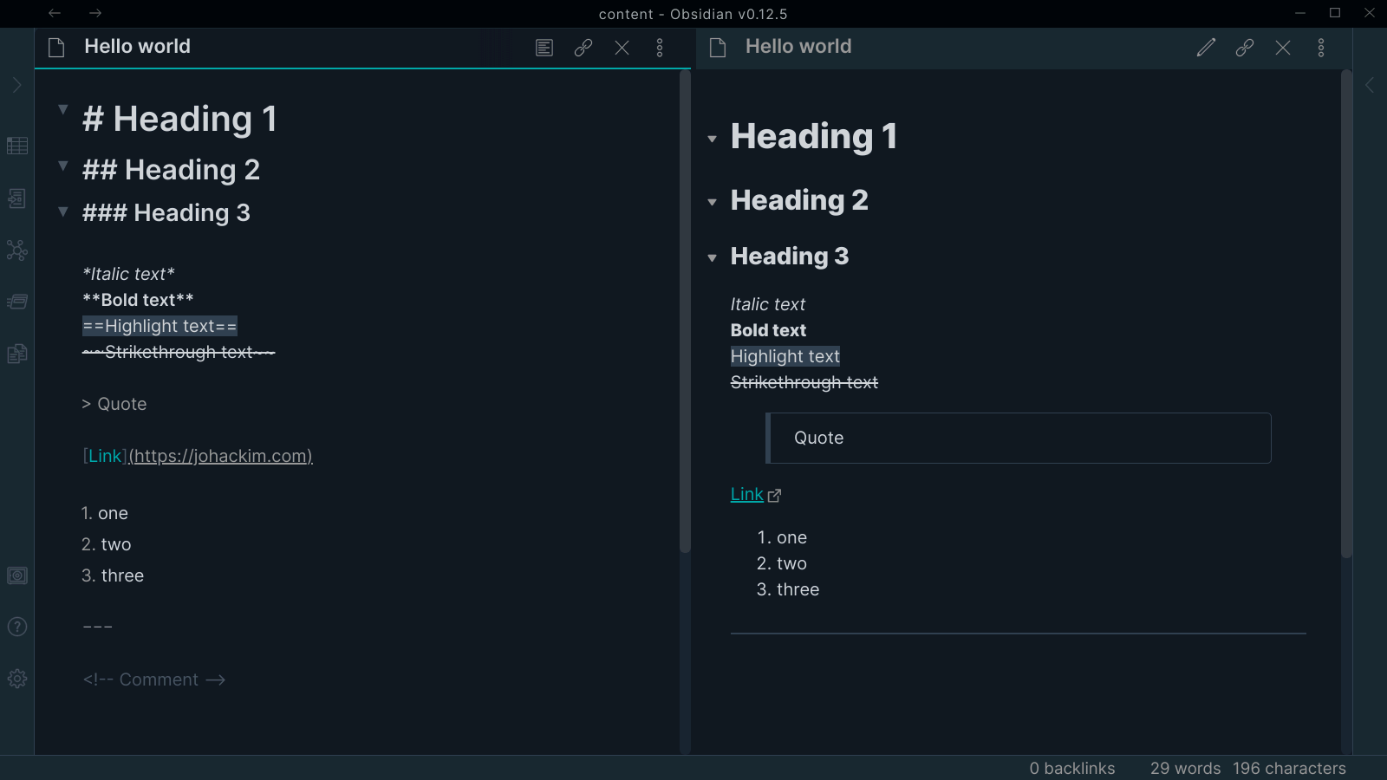Open the documents/templates ribbon icon
Screen dimensions: 1387x780
point(17,354)
